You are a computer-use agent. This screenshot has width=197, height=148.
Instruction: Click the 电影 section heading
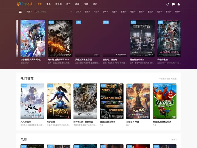coord(24,140)
